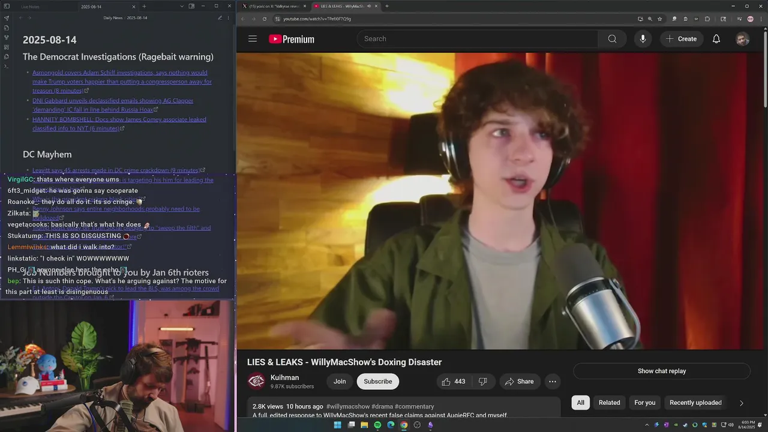Viewport: 768px width, 432px height.
Task: Show chat replay
Action: tap(662, 371)
